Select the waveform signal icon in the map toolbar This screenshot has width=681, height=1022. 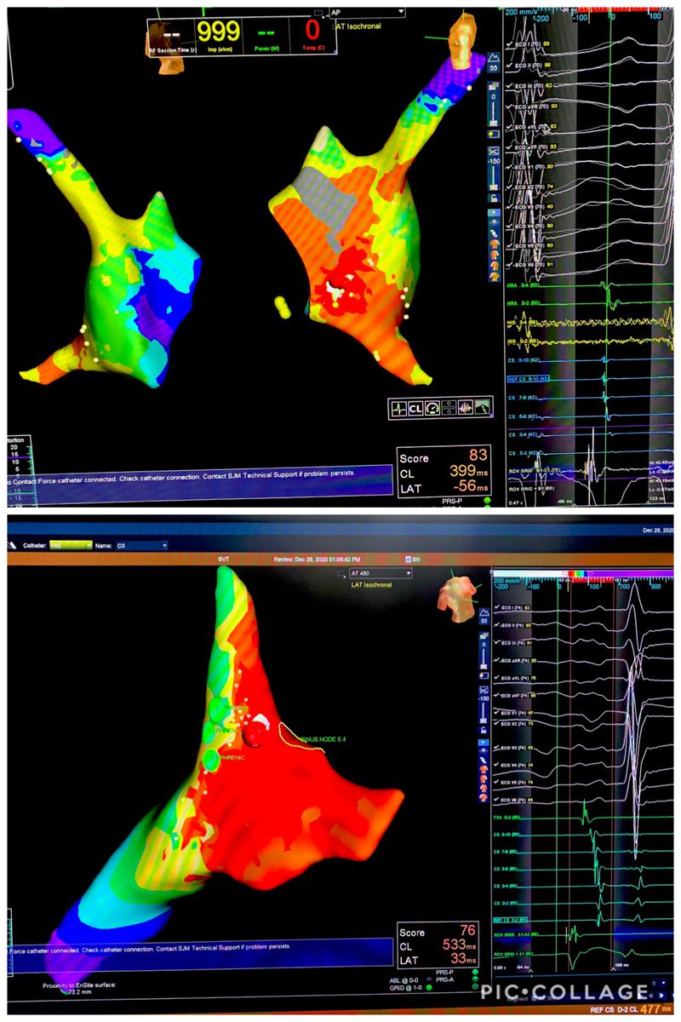[x=466, y=407]
